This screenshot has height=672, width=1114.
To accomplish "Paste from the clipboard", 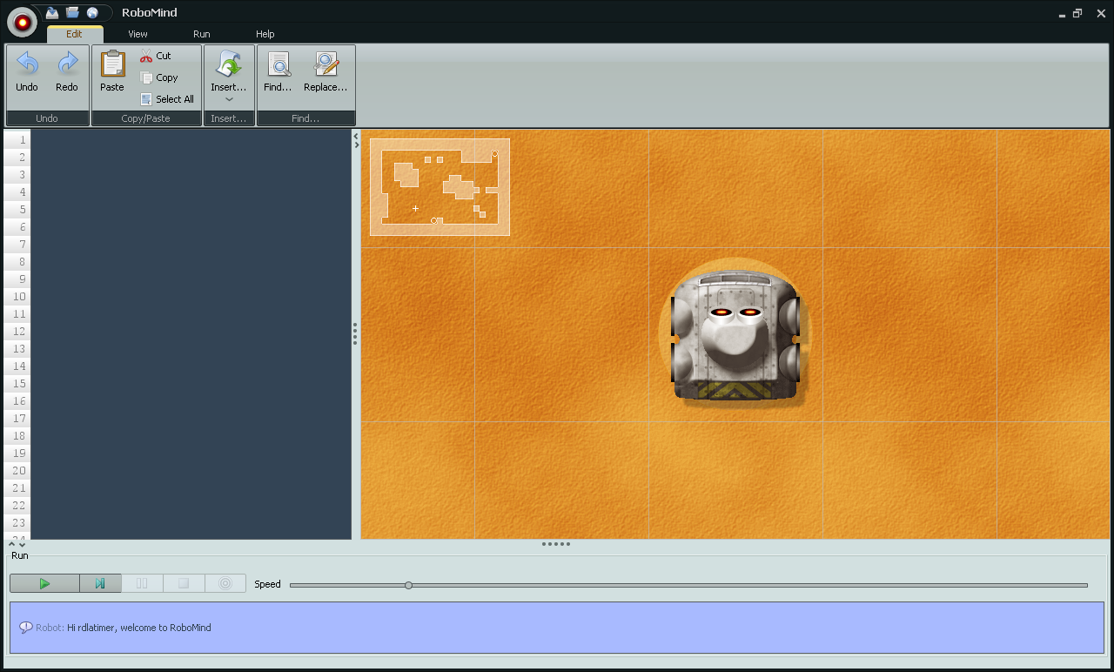I will 112,72.
